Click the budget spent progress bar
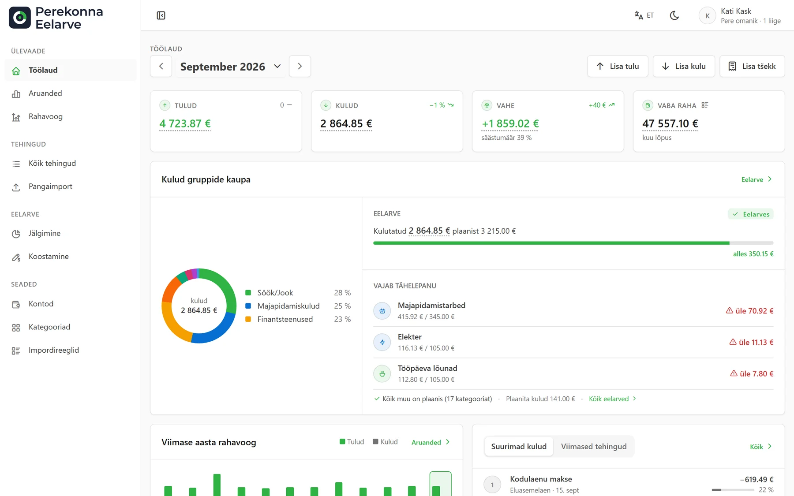794x496 pixels. pyautogui.click(x=573, y=243)
